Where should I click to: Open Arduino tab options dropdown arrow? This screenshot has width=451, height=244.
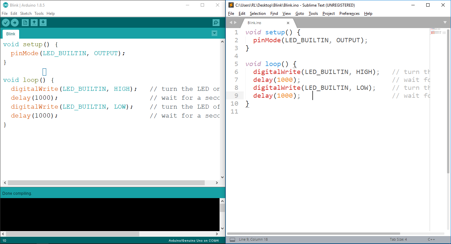[214, 33]
